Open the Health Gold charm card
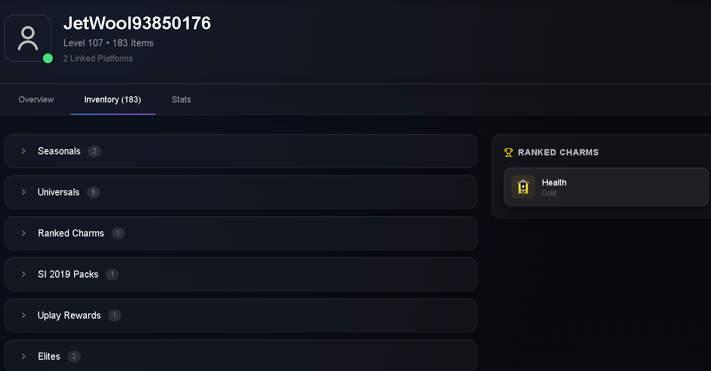711x371 pixels. click(606, 187)
